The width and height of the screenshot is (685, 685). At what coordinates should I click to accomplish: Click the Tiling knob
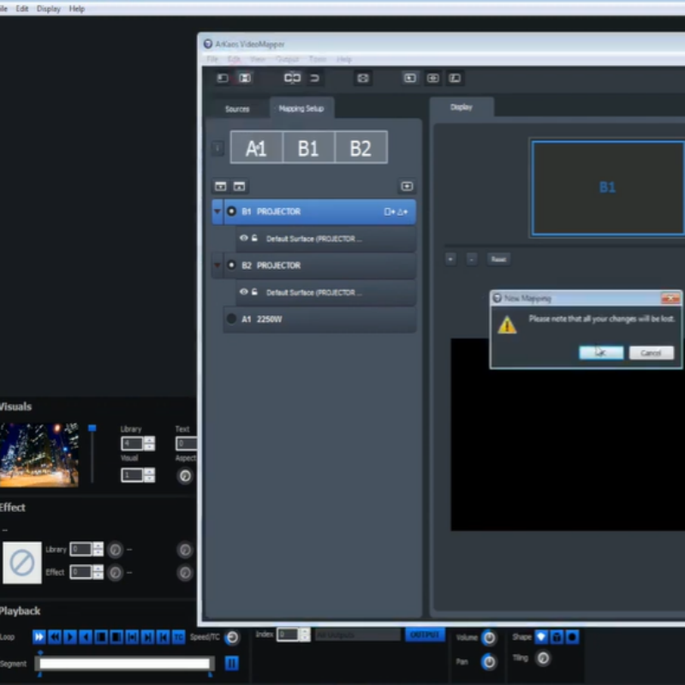(x=542, y=658)
